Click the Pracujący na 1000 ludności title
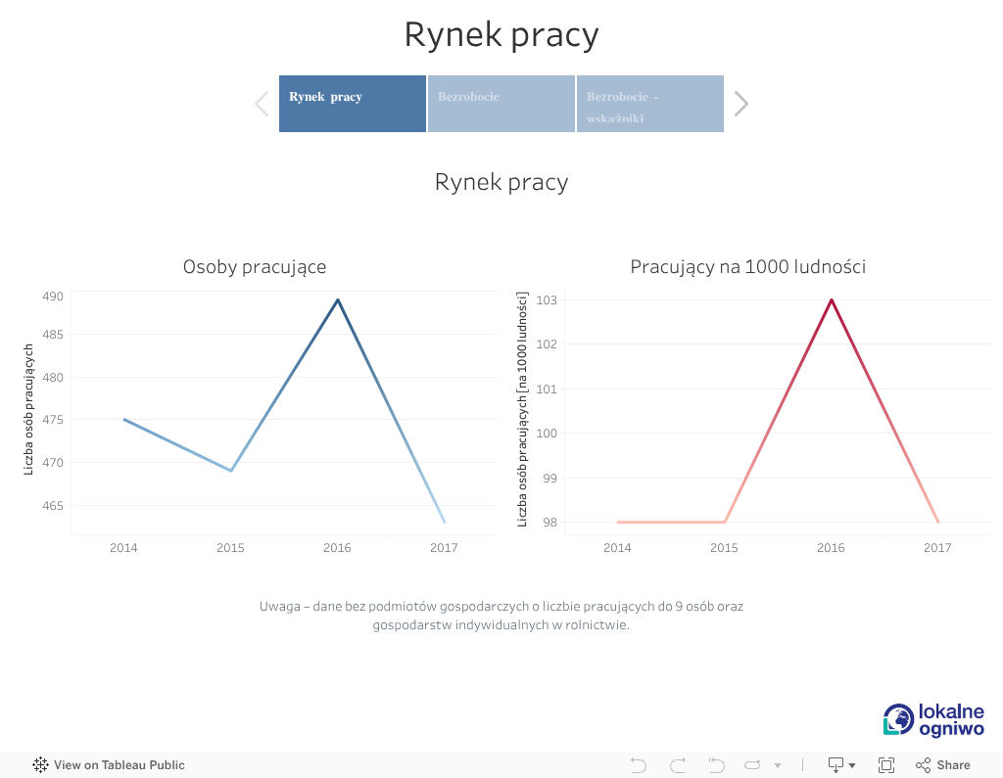The image size is (1003, 778). (x=747, y=266)
